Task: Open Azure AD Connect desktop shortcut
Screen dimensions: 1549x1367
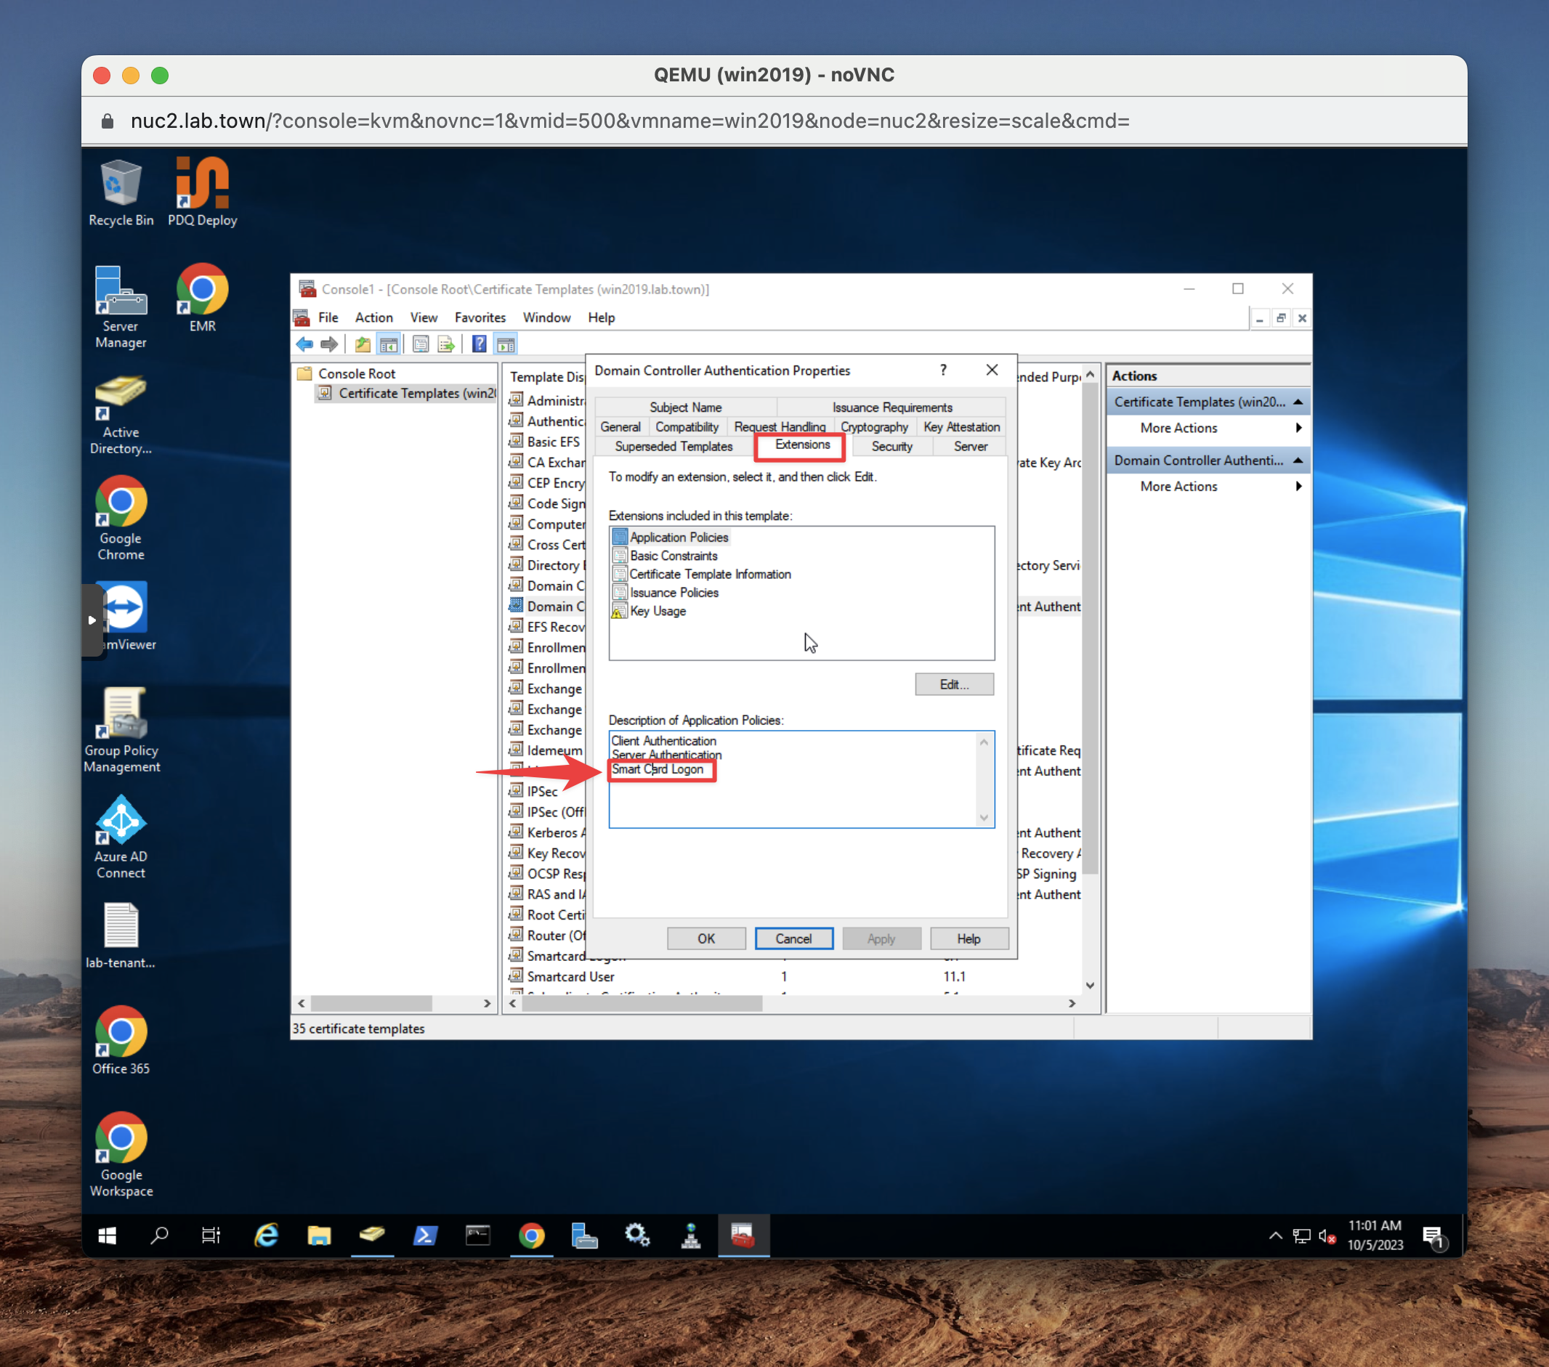Action: click(x=121, y=837)
